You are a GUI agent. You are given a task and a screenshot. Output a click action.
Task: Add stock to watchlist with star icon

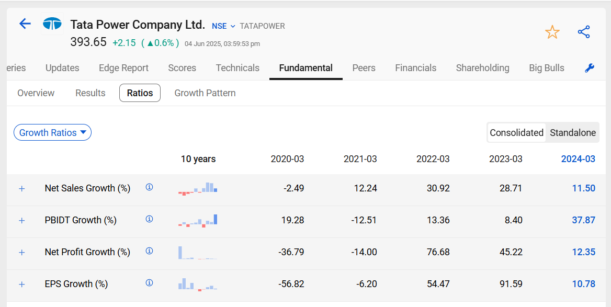552,32
